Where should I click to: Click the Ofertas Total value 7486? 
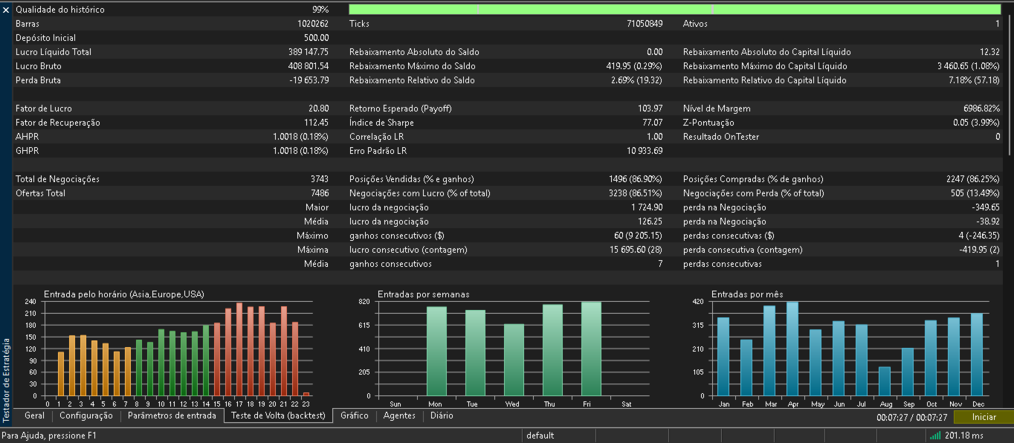[319, 193]
